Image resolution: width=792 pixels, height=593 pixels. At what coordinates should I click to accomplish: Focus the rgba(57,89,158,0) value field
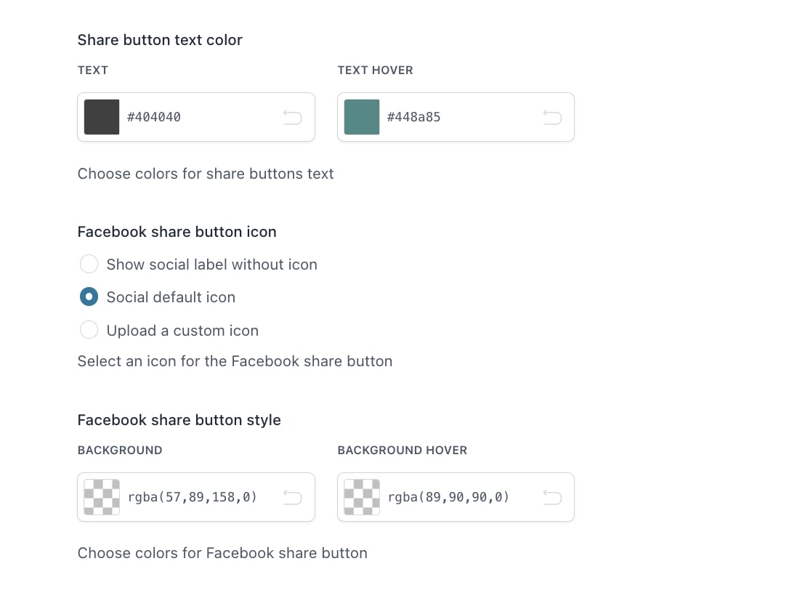(x=202, y=498)
